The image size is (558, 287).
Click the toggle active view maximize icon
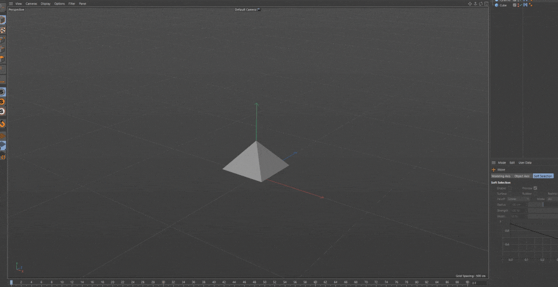pyautogui.click(x=486, y=3)
